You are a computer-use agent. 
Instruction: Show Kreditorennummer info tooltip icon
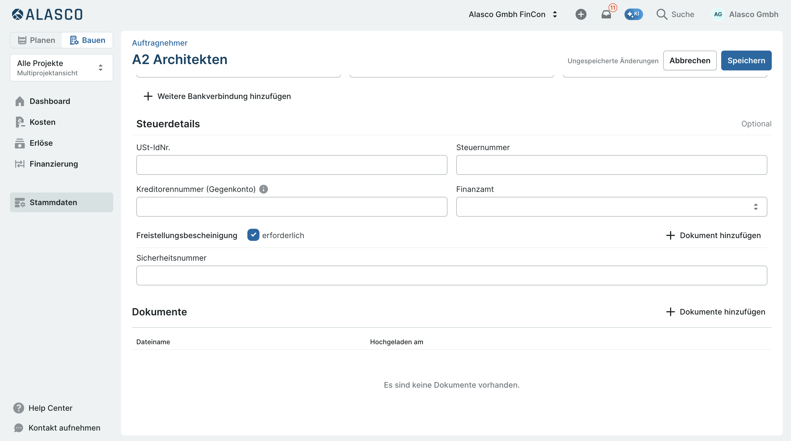(264, 189)
